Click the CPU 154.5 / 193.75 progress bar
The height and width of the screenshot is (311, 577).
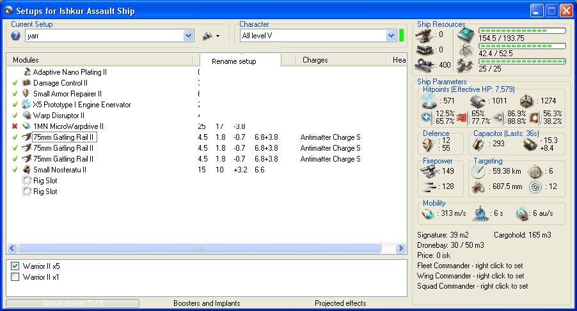tap(522, 31)
